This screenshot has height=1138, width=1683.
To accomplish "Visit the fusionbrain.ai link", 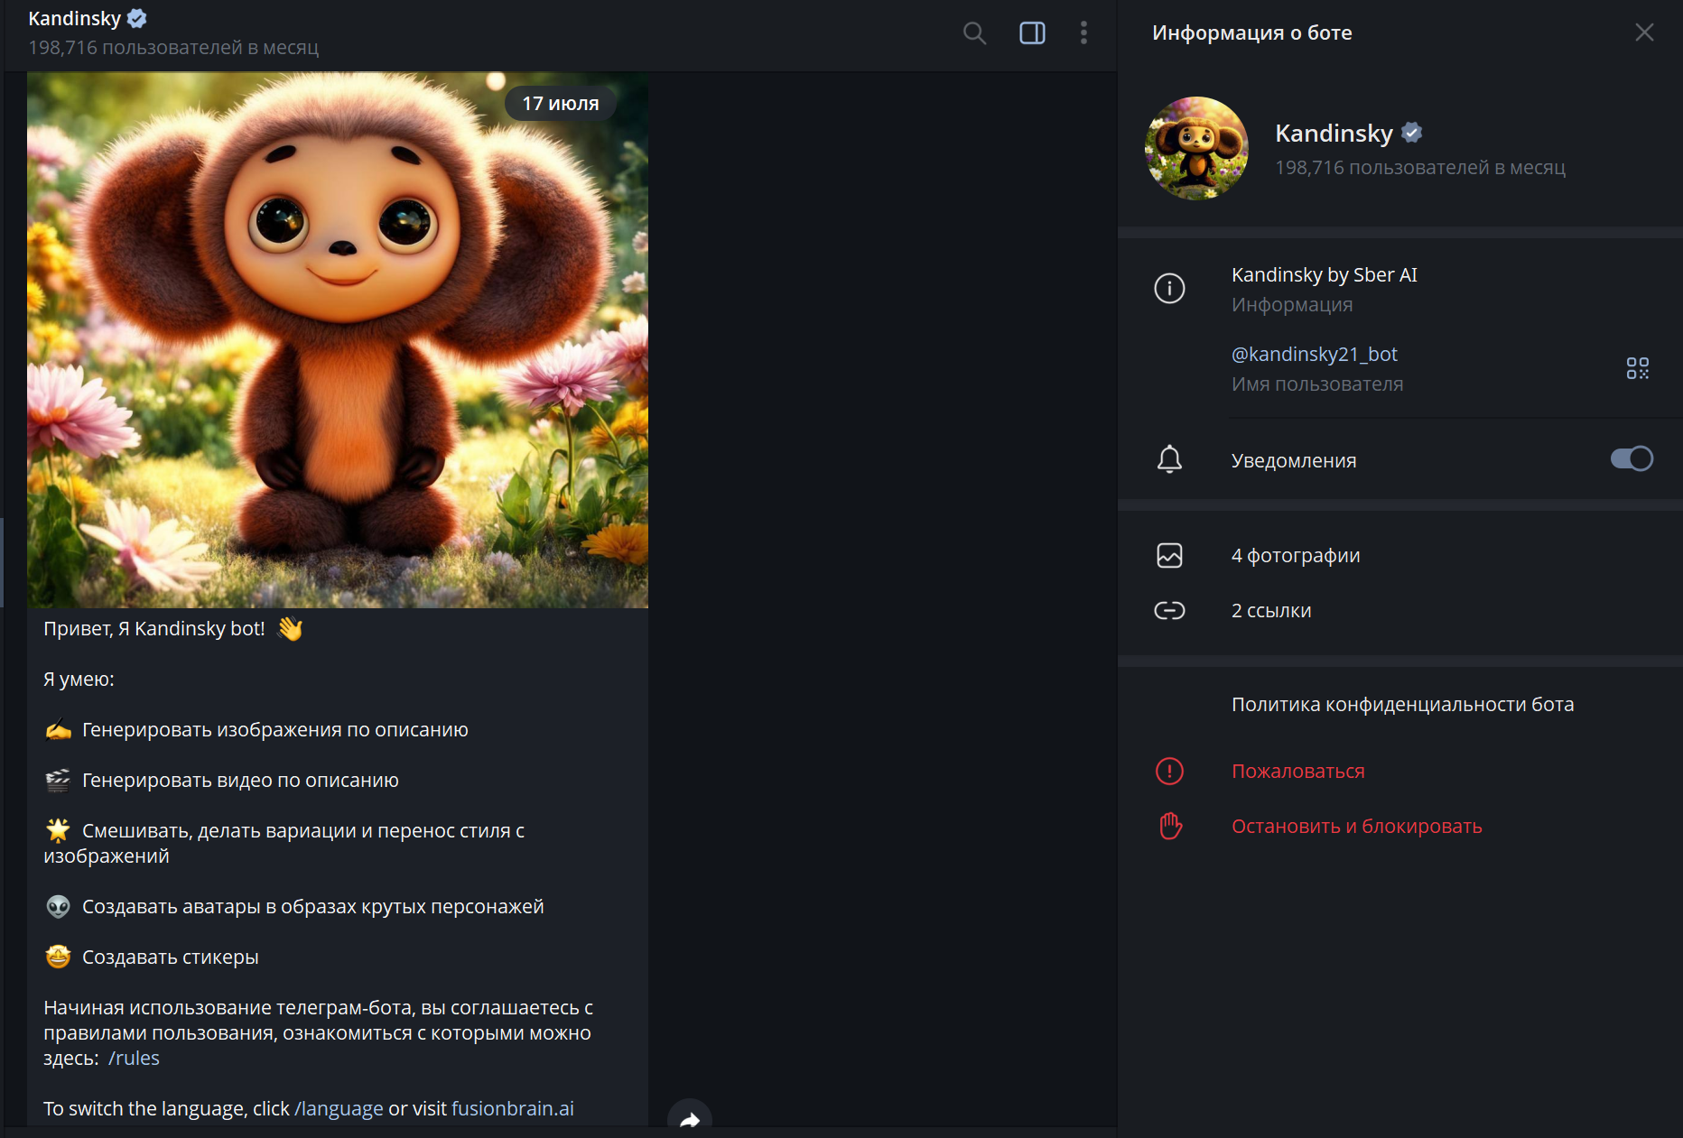I will point(512,1109).
